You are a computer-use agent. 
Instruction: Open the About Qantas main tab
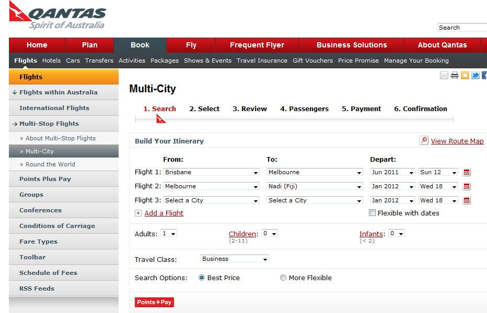pos(442,45)
